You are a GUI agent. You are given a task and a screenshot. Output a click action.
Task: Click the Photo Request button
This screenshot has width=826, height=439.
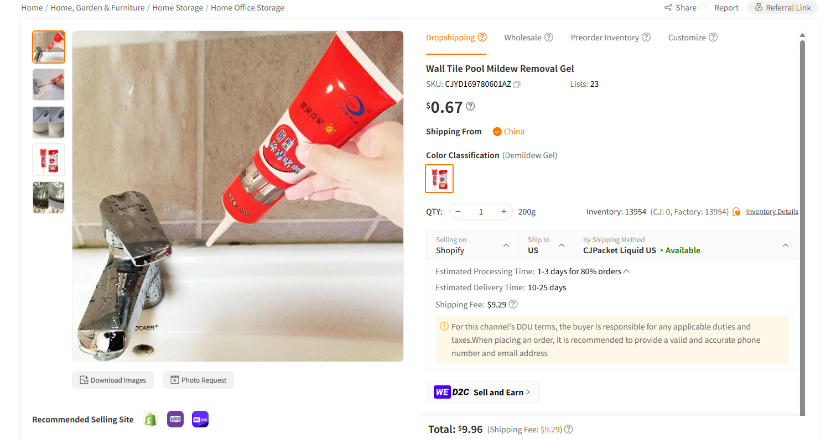[x=198, y=380]
